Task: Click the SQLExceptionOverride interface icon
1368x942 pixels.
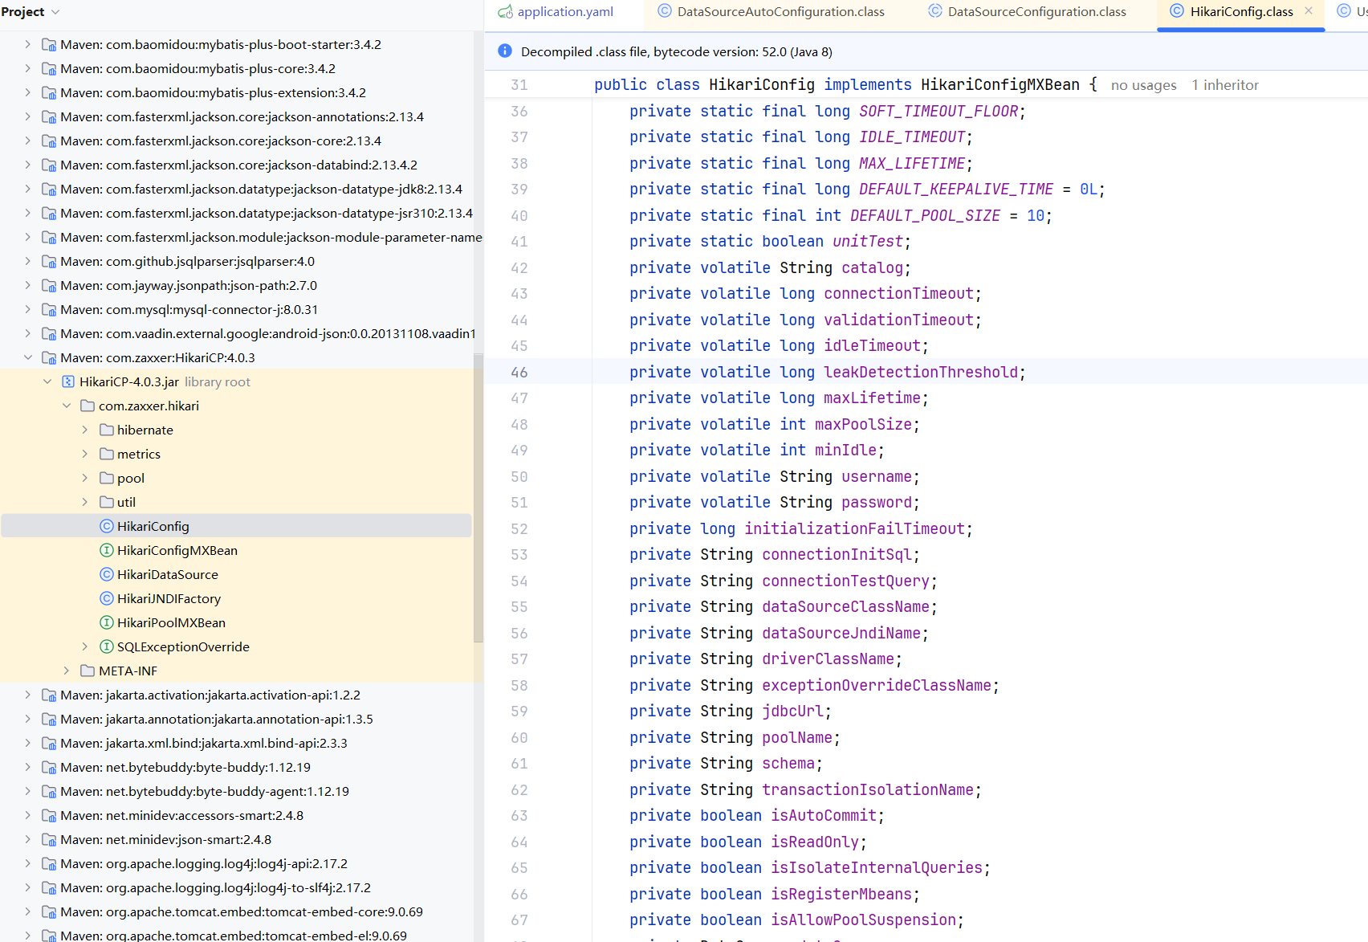Action: (107, 646)
